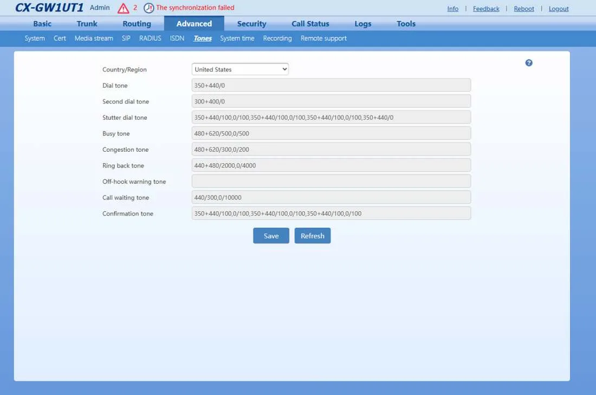Click the Call waiting tone field
This screenshot has width=596, height=395.
[331, 197]
